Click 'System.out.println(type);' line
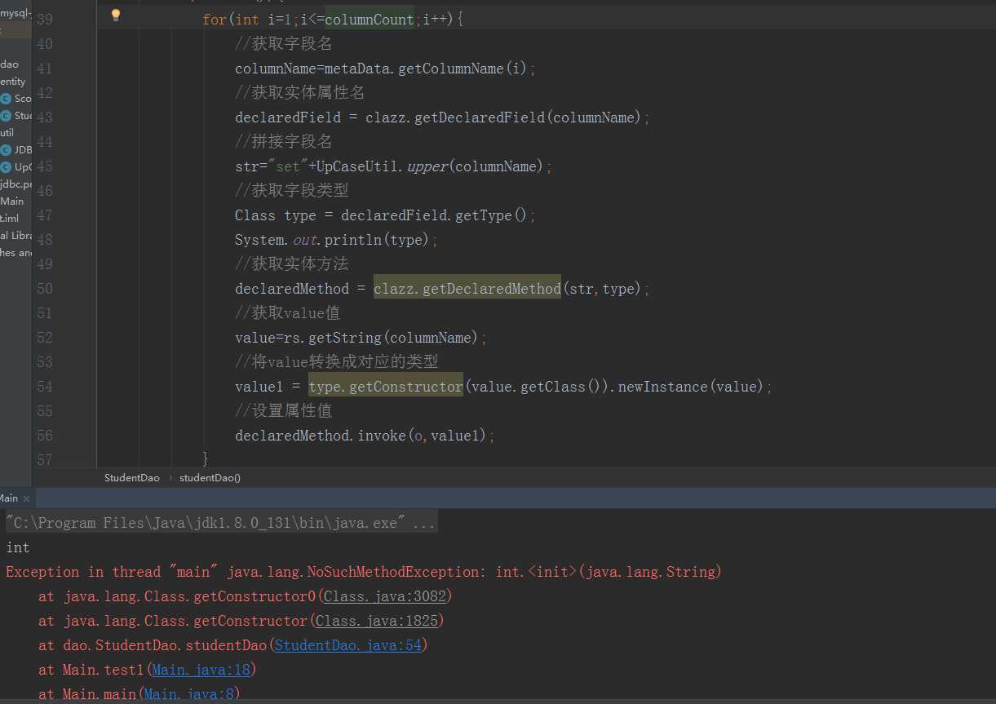The width and height of the screenshot is (996, 704). coord(337,240)
